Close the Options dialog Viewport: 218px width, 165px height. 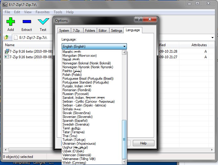[150, 19]
